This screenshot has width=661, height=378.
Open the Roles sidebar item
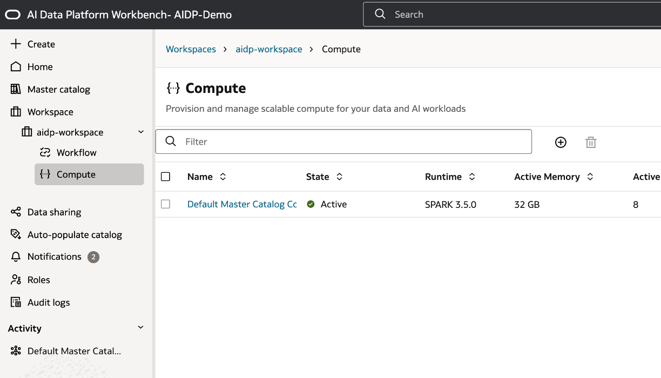(38, 280)
